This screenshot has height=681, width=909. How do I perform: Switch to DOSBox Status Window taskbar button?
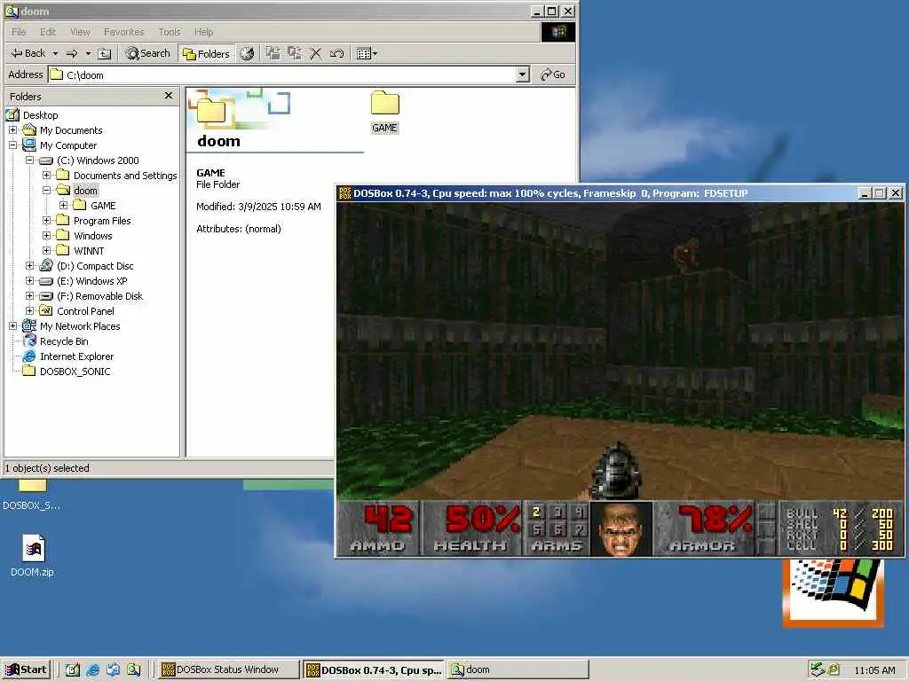(228, 669)
